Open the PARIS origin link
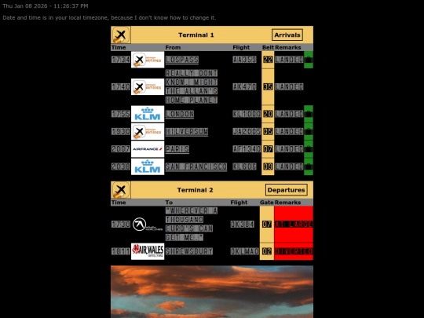424x318 pixels. click(177, 149)
